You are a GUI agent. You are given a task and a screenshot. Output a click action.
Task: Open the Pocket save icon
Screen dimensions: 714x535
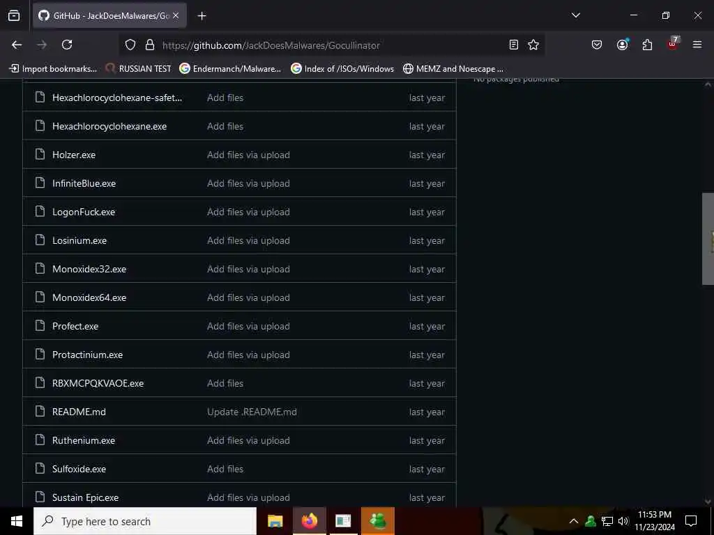[x=597, y=45]
